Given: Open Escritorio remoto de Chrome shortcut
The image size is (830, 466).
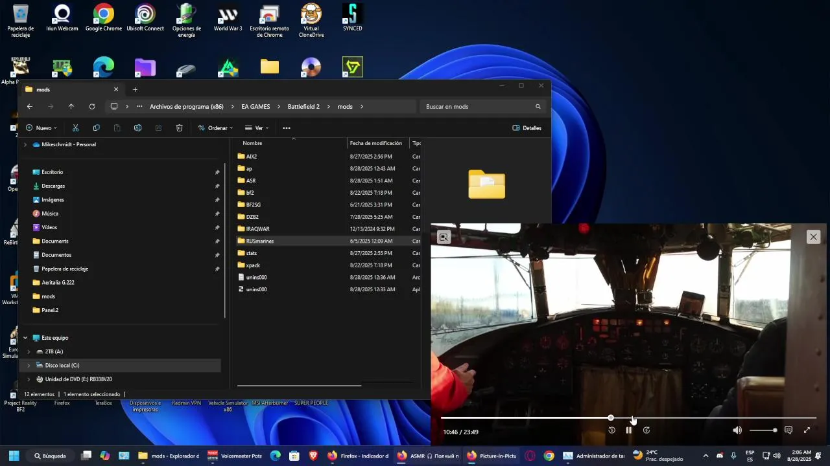Looking at the screenshot, I should coord(269,21).
